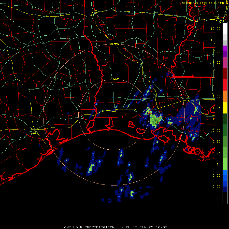Select the 0.10 legend value

pos(217,164)
